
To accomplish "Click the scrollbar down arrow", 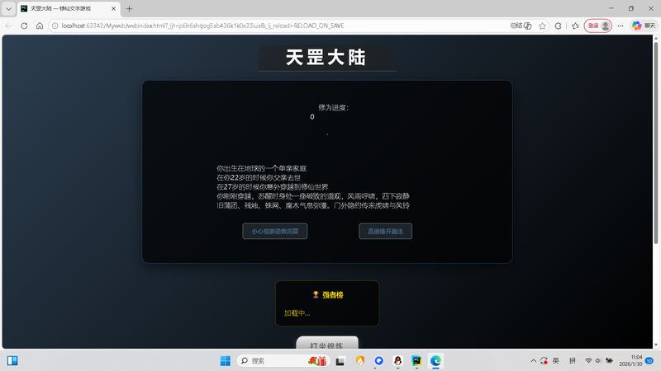I will pyautogui.click(x=655, y=345).
